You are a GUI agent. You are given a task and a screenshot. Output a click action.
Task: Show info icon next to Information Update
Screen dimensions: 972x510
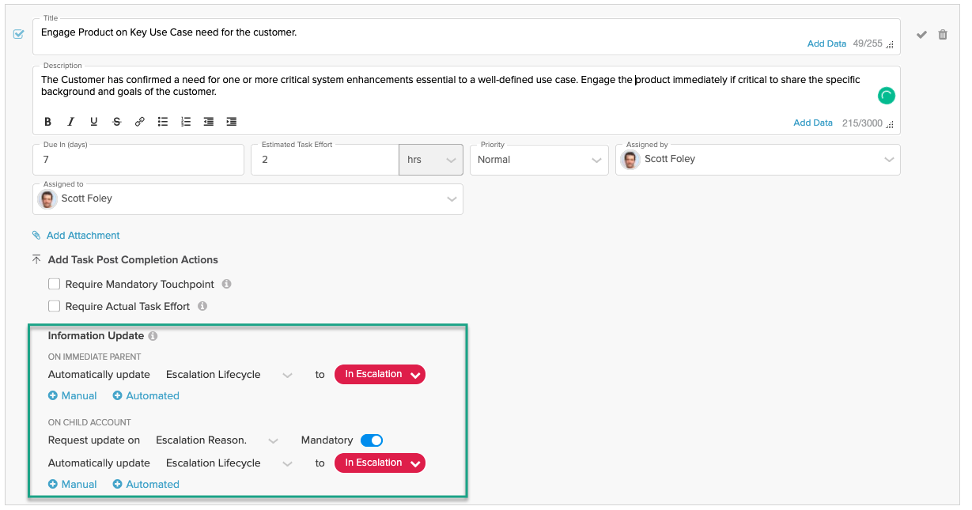click(x=153, y=336)
